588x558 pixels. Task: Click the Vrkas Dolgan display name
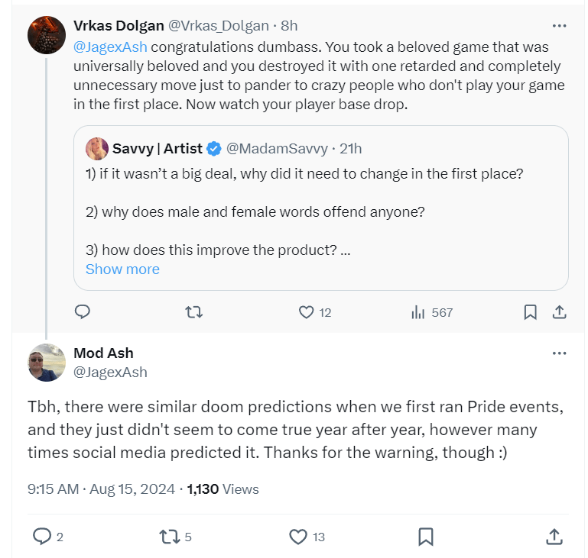click(x=118, y=26)
